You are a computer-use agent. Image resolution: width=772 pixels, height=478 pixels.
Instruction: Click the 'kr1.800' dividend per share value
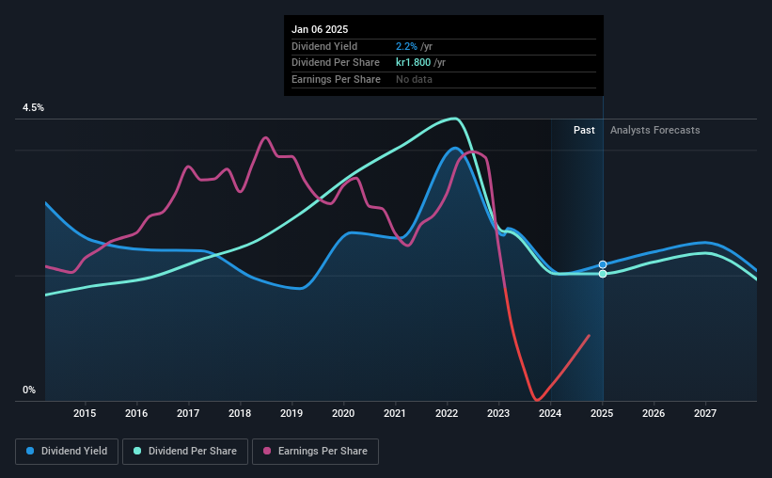point(413,63)
